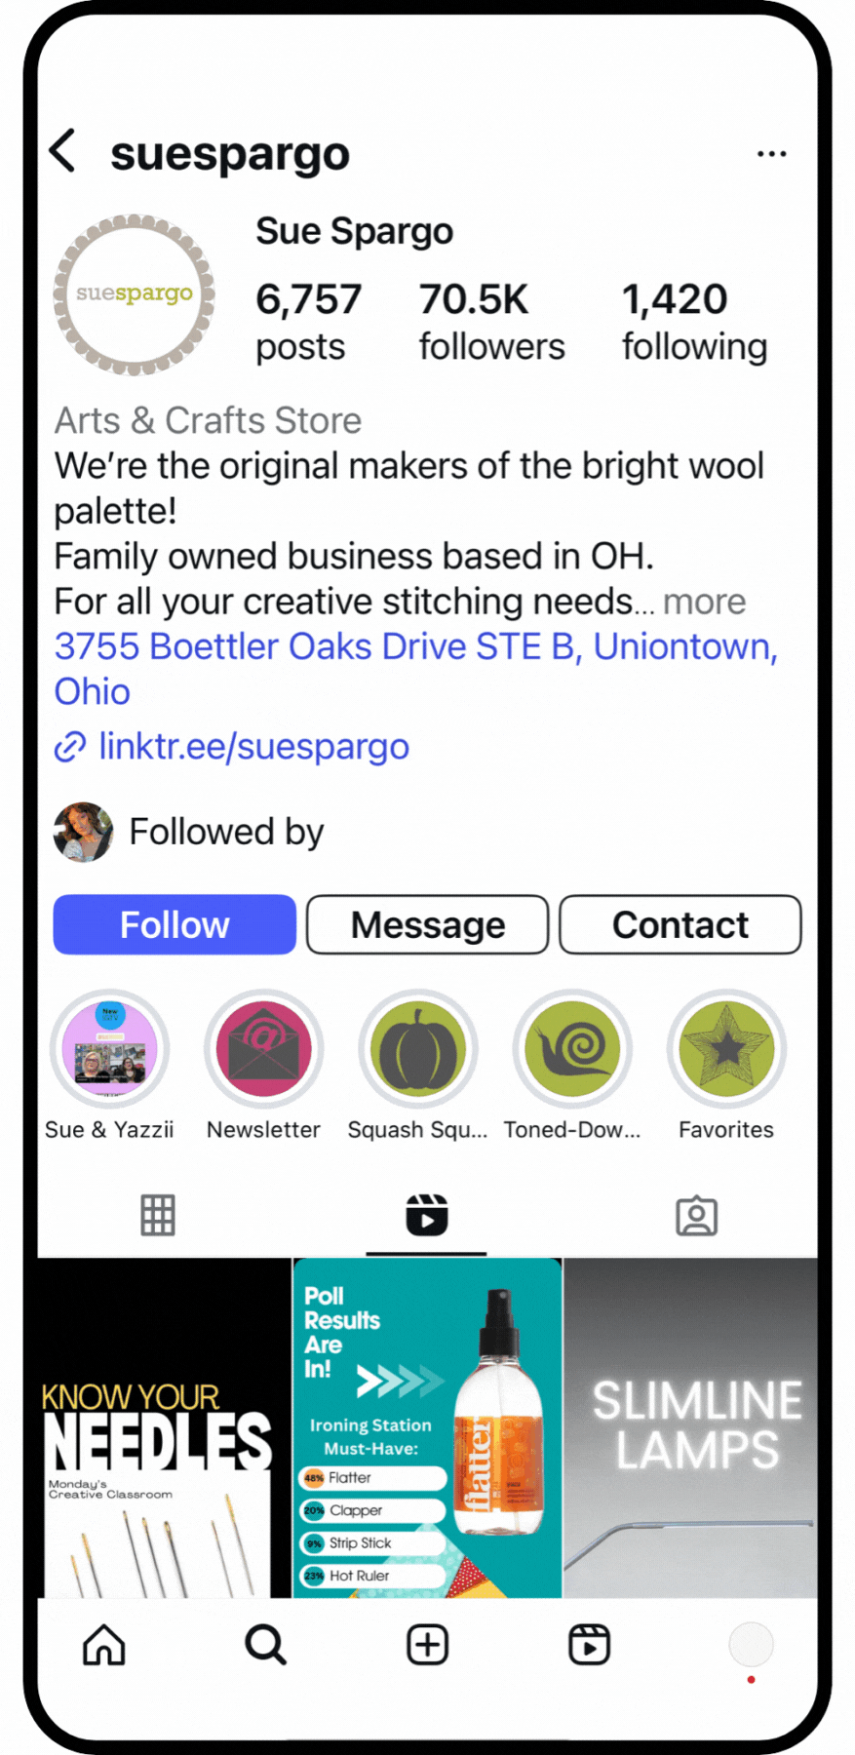Open the three-dot options menu

tap(771, 154)
